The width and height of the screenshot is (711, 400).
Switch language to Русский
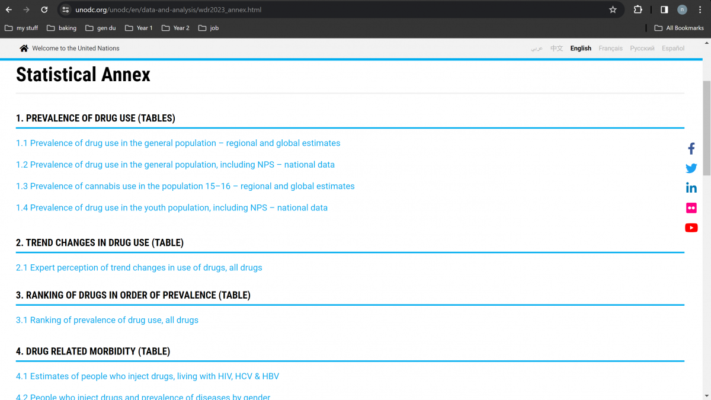[642, 49]
